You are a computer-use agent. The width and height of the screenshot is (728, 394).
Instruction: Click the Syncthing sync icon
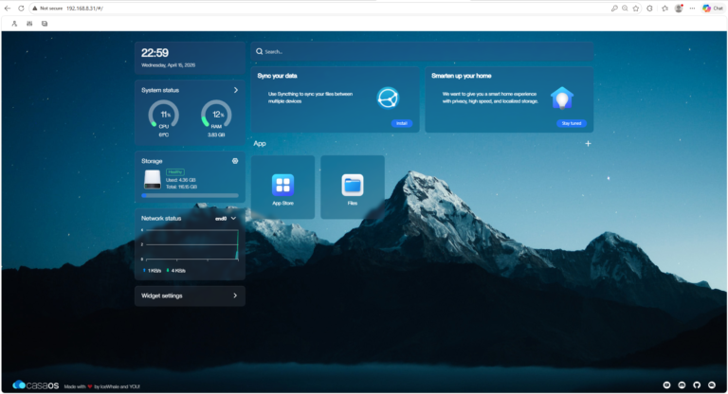[x=387, y=98]
